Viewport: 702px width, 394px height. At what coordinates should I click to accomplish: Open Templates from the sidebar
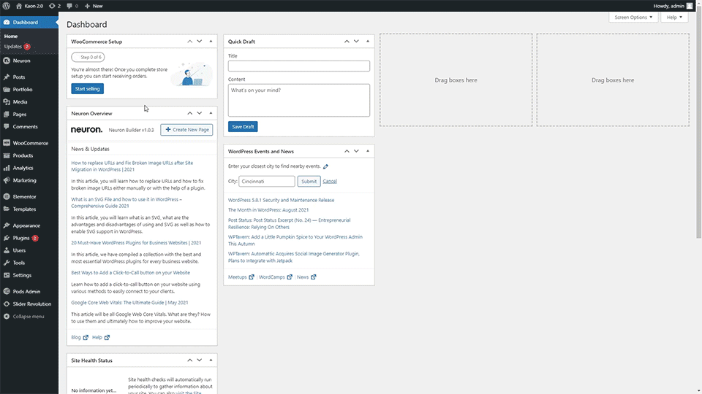point(29,209)
